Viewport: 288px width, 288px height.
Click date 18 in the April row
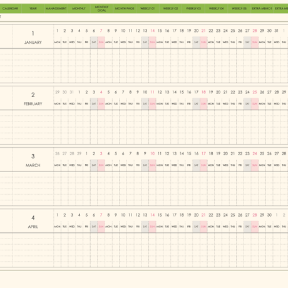click(x=182, y=215)
